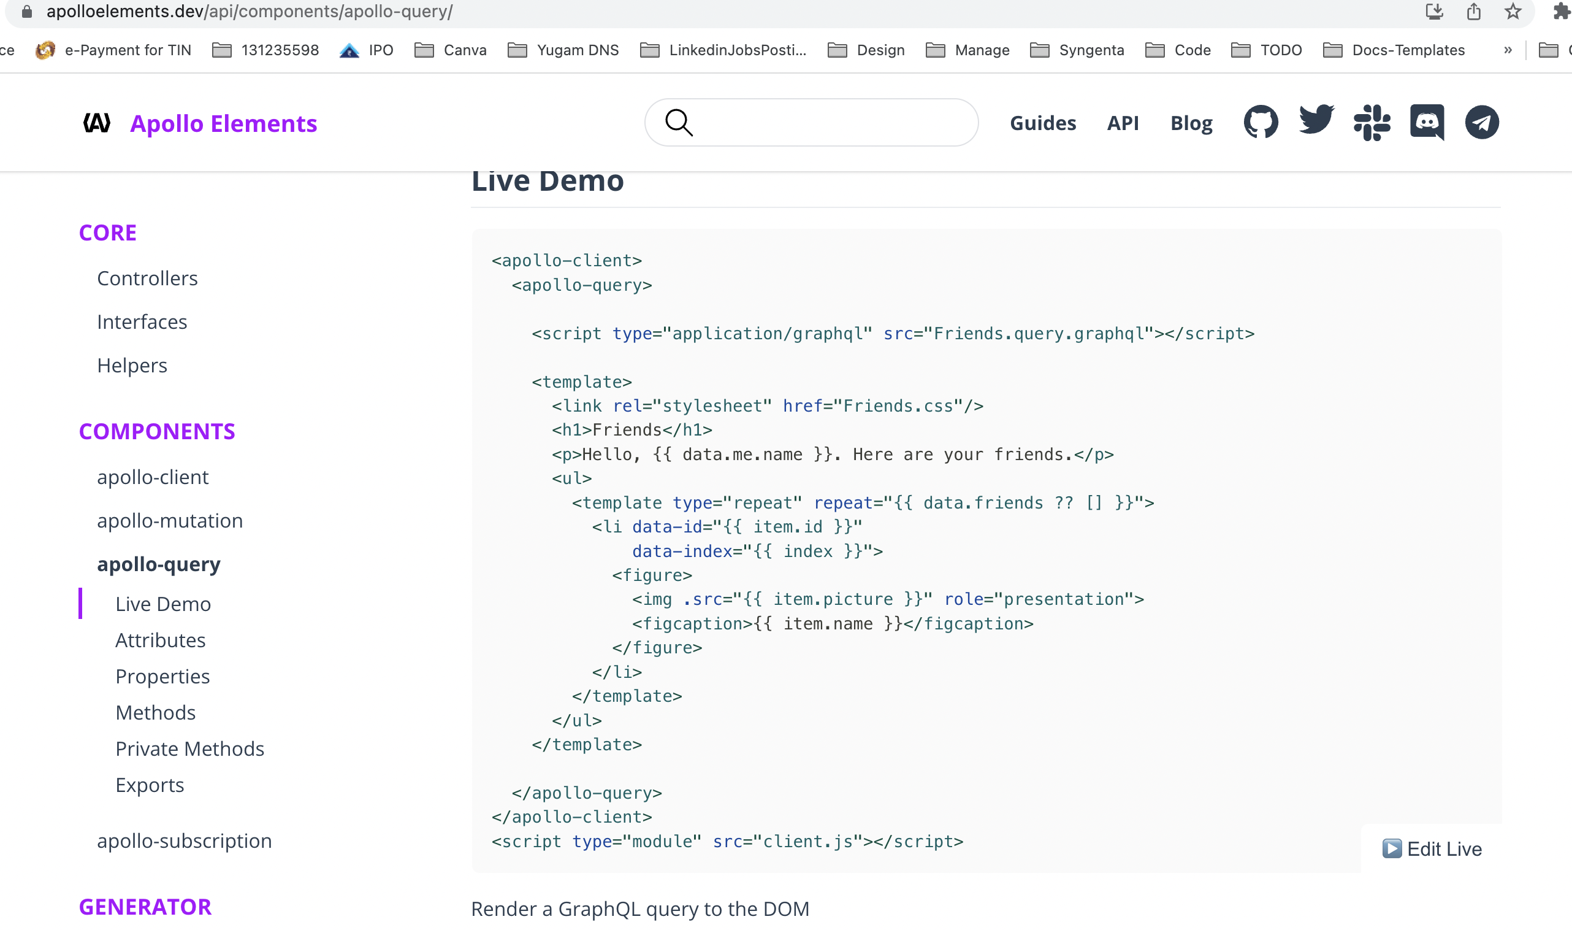
Task: Open the Guides menu item
Action: pos(1042,123)
